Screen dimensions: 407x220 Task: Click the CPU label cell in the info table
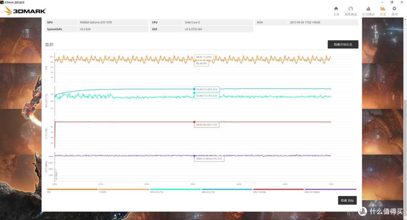[166, 22]
